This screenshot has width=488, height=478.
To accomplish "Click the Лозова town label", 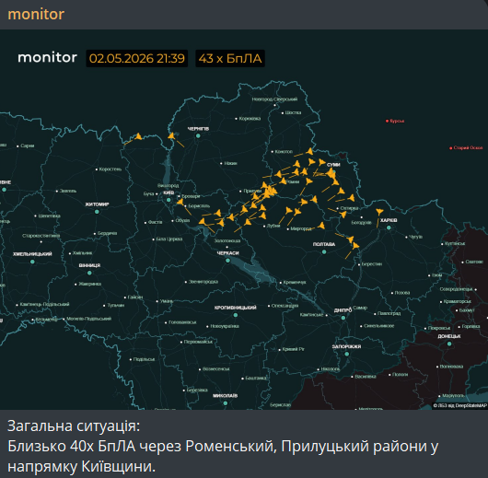I will pos(402,293).
